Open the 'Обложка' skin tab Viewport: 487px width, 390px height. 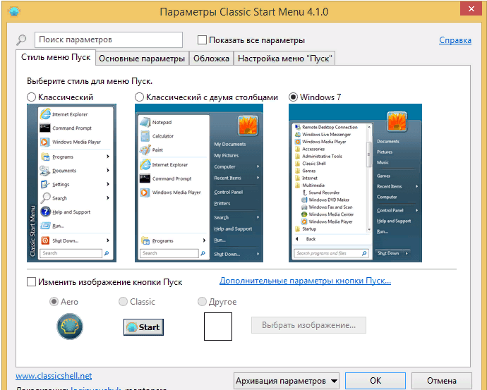coord(211,59)
